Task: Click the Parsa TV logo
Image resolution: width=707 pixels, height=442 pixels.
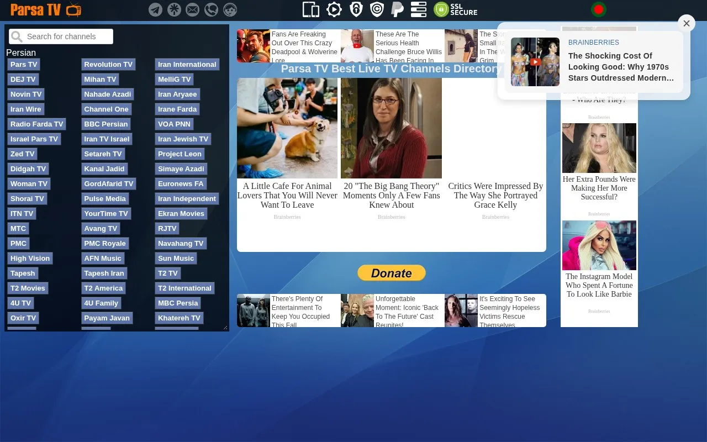Action: click(x=46, y=9)
